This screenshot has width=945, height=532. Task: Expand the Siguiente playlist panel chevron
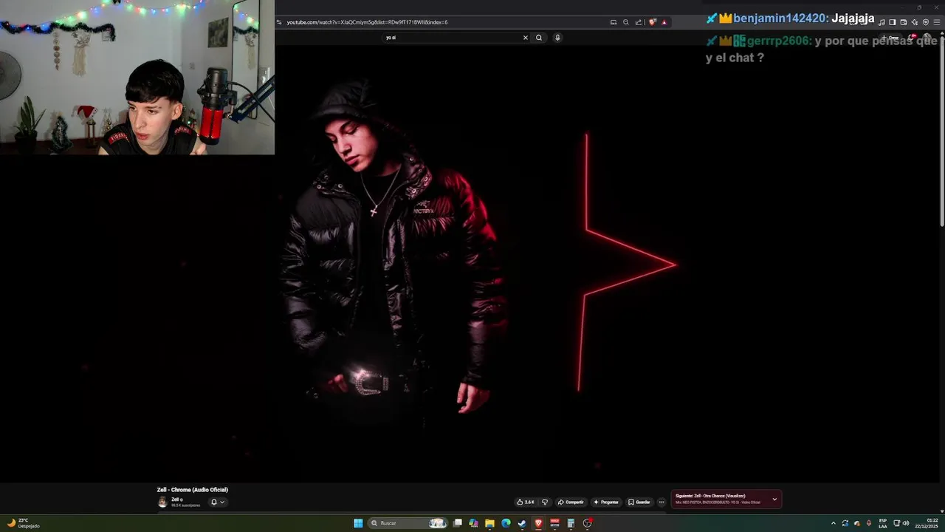(774, 499)
